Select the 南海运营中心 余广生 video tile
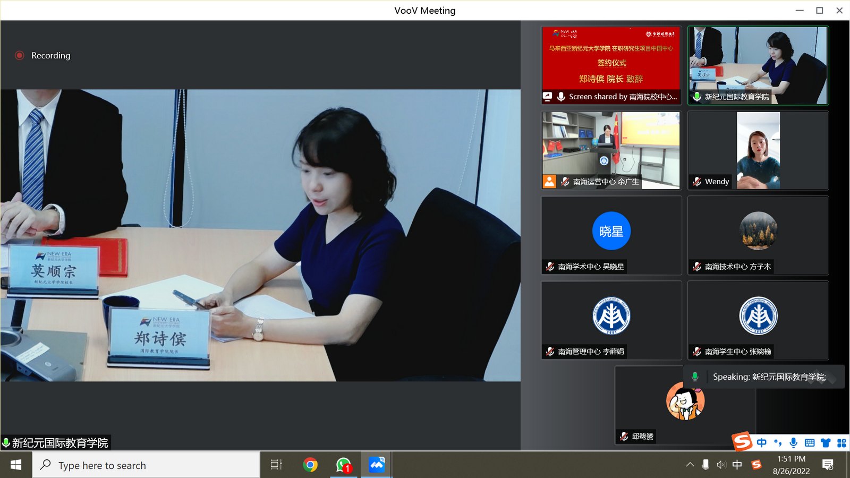Screen dimensions: 850x478 pyautogui.click(x=611, y=150)
